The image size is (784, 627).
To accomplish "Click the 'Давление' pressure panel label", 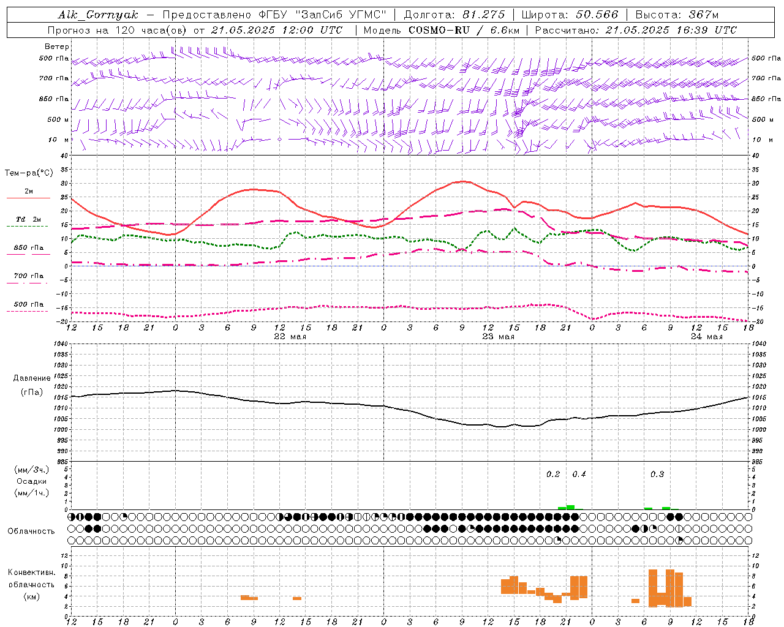I will tap(32, 378).
